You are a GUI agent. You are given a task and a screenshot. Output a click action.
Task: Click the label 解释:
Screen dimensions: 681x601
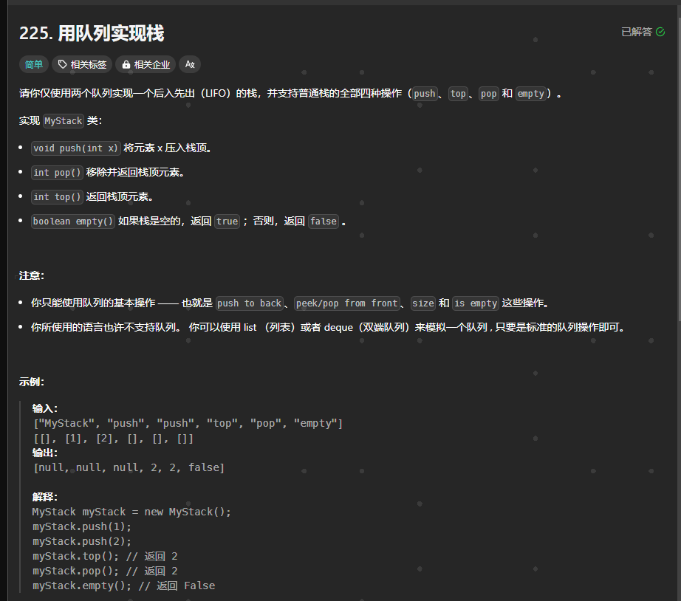point(45,497)
